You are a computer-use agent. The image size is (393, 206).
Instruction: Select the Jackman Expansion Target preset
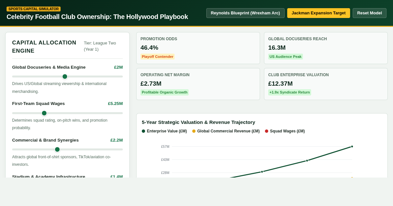319,13
